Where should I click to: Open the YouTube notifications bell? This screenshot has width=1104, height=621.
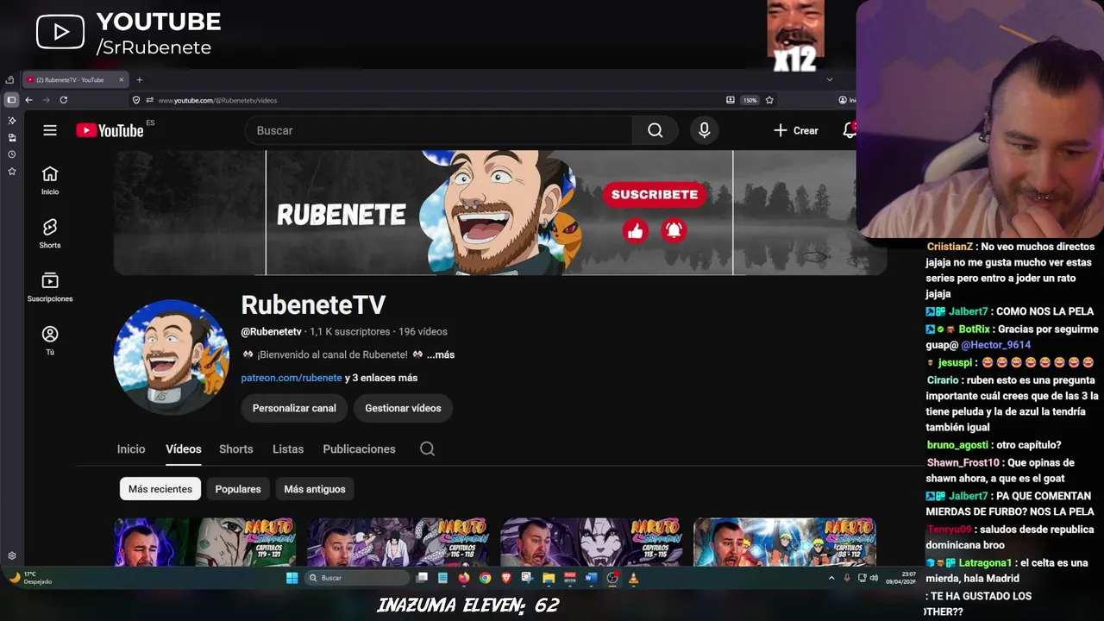pyautogui.click(x=850, y=130)
